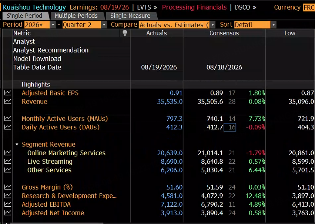Click the lightbulb icon in Metric header
Screen dimensions: 315x224
point(125,33)
